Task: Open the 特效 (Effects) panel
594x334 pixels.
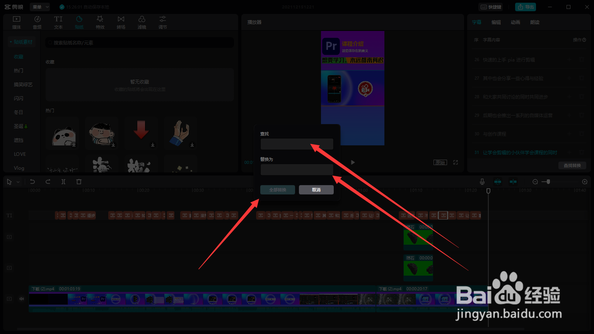Action: pyautogui.click(x=100, y=22)
